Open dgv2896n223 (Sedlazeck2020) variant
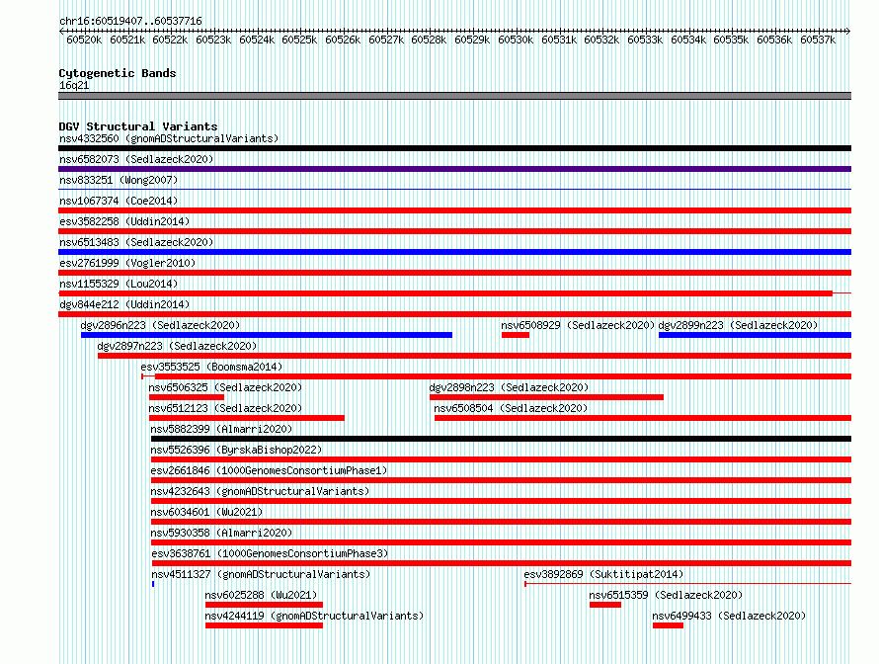The width and height of the screenshot is (879, 664). [160, 325]
